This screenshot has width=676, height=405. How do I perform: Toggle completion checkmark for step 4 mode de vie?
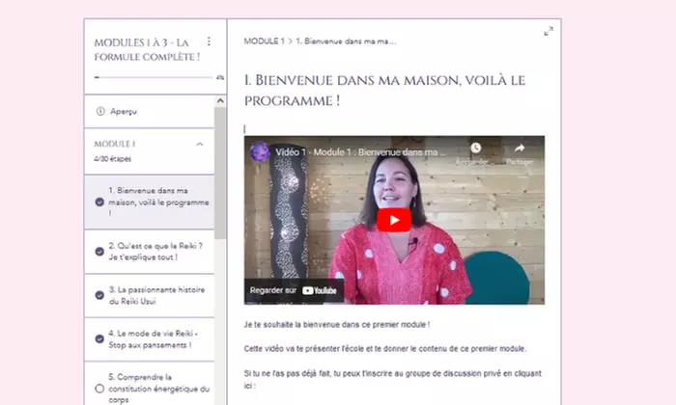pyautogui.click(x=99, y=338)
